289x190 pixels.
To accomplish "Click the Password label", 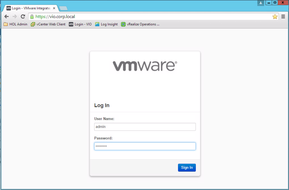I will 103,138.
